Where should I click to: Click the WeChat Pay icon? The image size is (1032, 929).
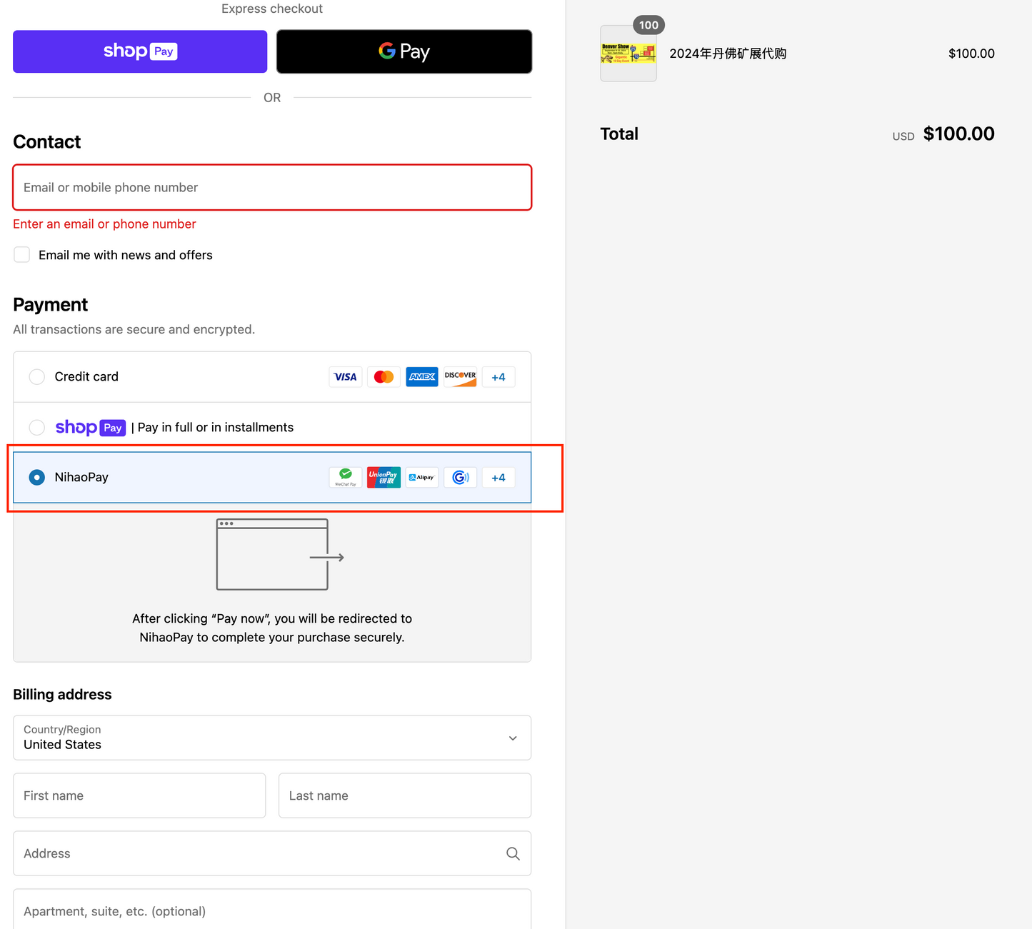(346, 478)
